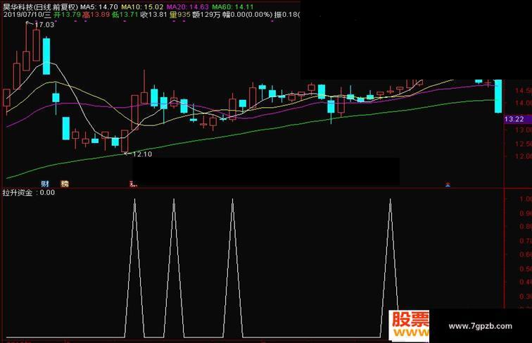Click the 财 financial marker icon
Image resolution: width=532 pixels, height=343 pixels.
[45, 184]
